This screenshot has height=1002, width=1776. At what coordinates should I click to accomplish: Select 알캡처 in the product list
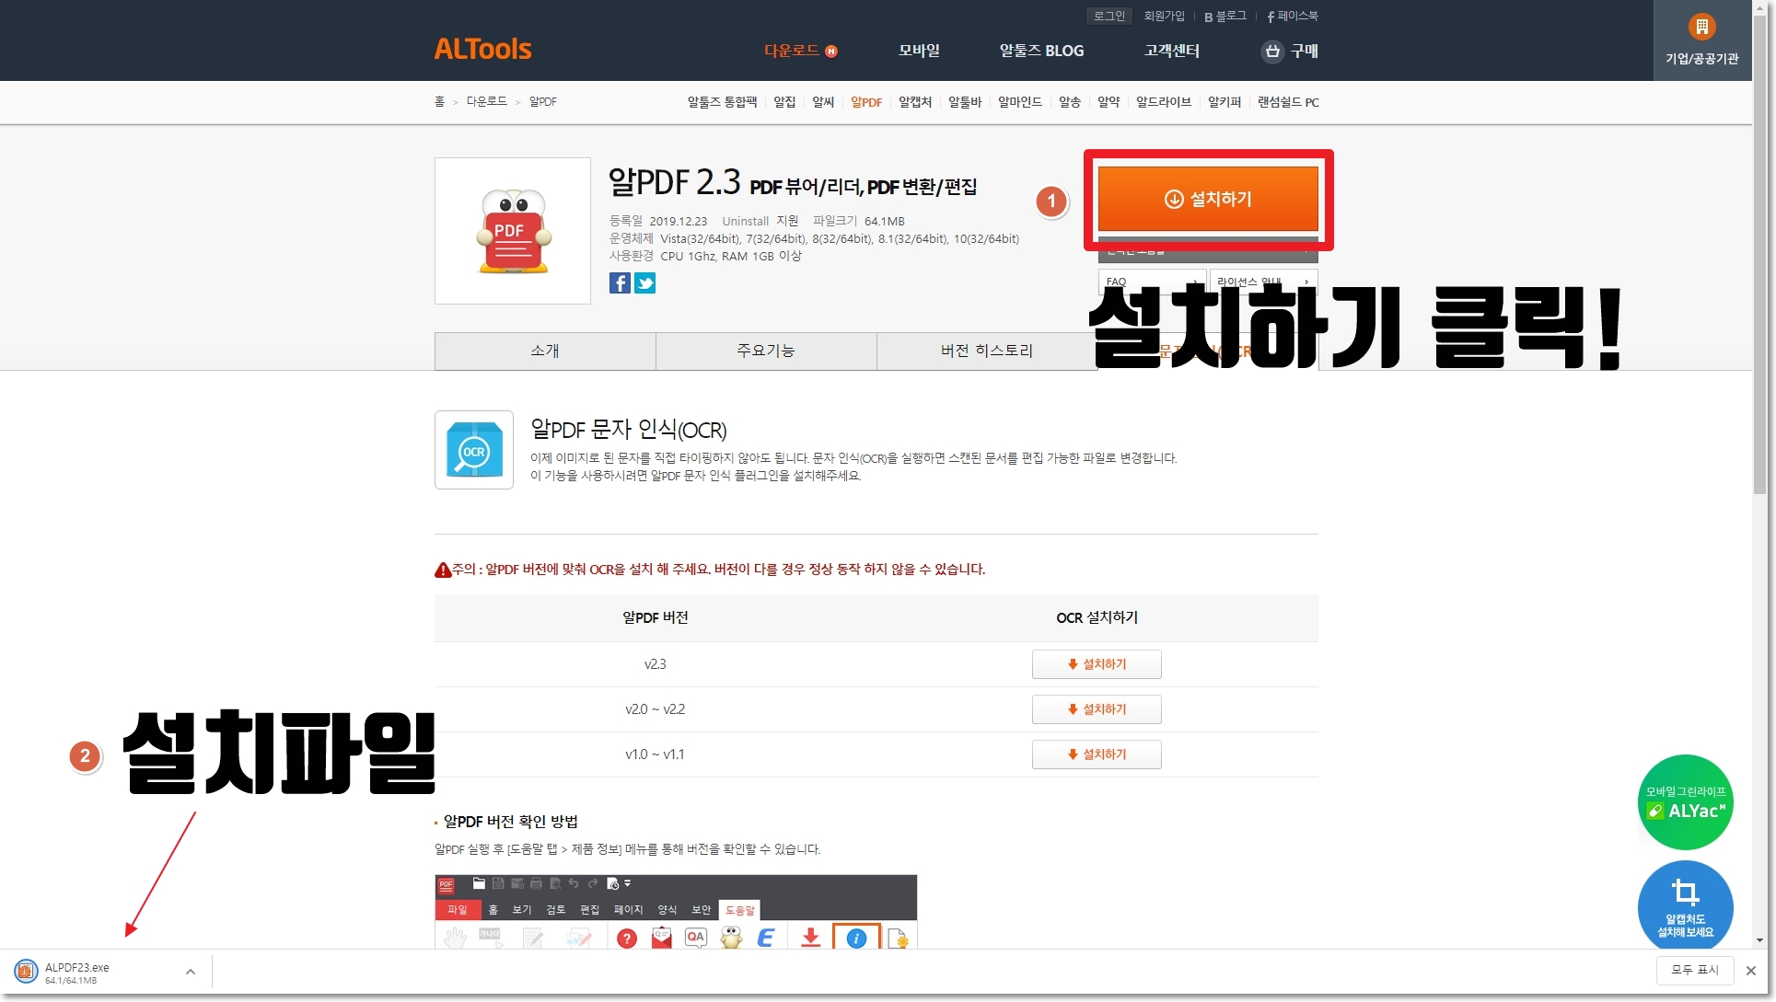click(x=915, y=102)
